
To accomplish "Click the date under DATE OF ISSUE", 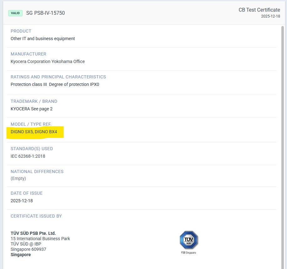I will coord(22,201).
